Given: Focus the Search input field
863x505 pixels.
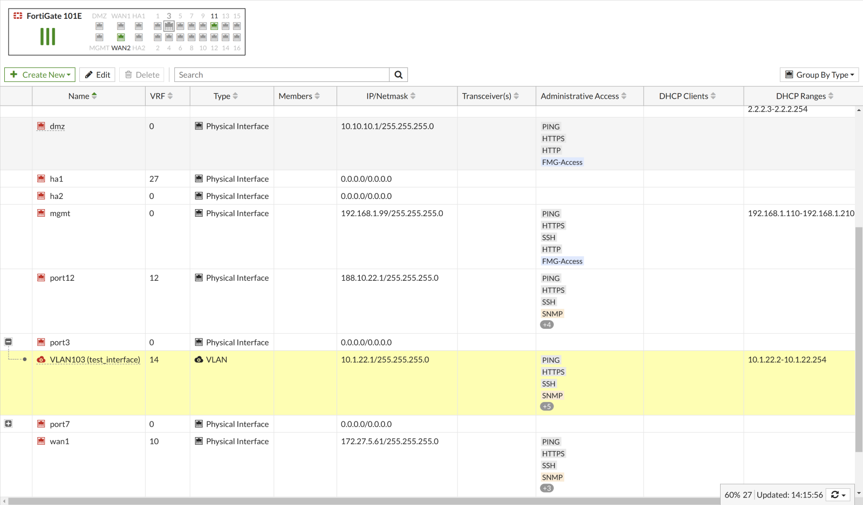Looking at the screenshot, I should (x=282, y=75).
